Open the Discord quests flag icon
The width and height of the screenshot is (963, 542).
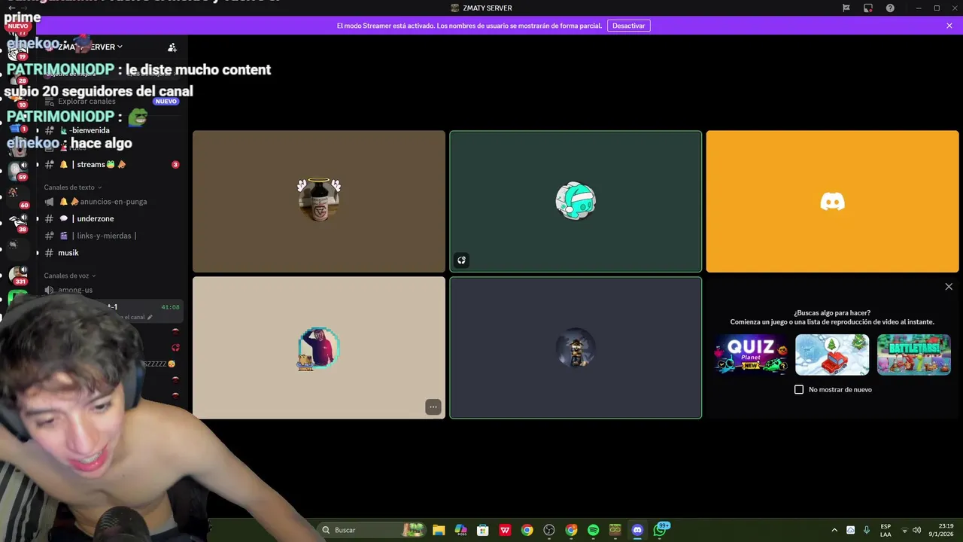(846, 8)
